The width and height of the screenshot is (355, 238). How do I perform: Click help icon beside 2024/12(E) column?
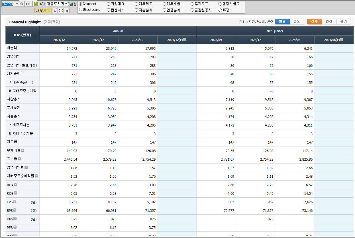point(185,40)
